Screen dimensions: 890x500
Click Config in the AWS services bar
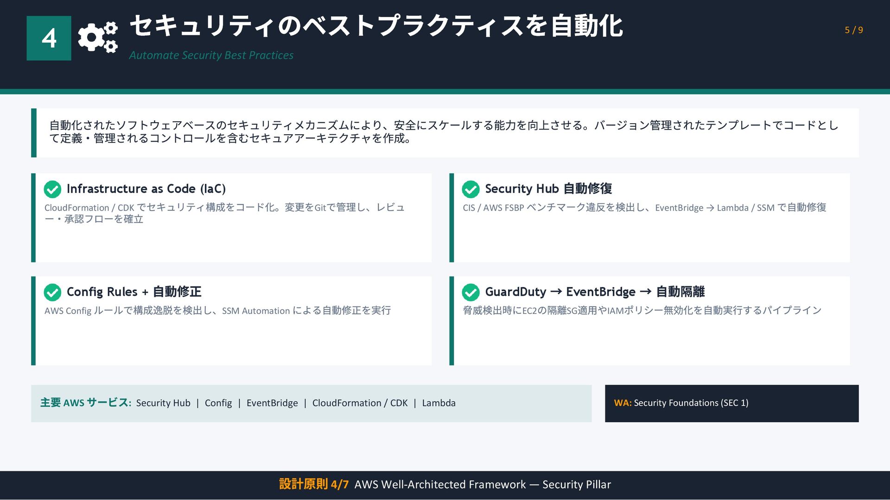[x=218, y=403]
